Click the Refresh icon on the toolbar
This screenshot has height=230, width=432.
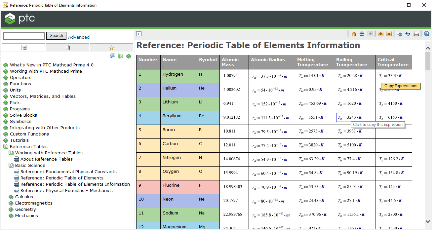tap(408, 34)
